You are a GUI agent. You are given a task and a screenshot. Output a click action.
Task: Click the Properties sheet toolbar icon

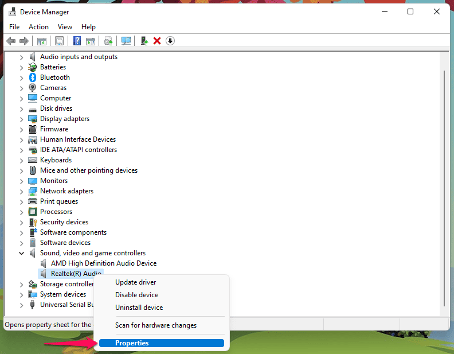pos(60,41)
